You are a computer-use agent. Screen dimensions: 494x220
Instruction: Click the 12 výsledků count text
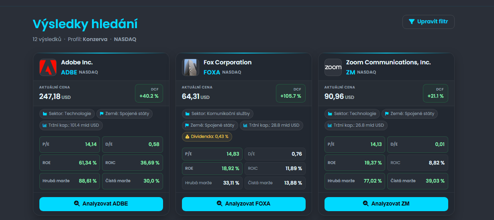point(47,39)
